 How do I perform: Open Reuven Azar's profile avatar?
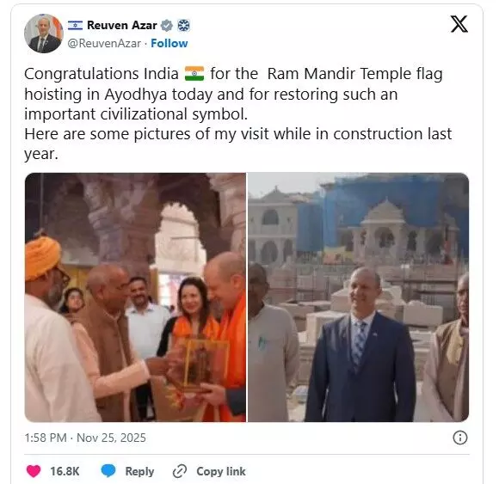pyautogui.click(x=44, y=34)
